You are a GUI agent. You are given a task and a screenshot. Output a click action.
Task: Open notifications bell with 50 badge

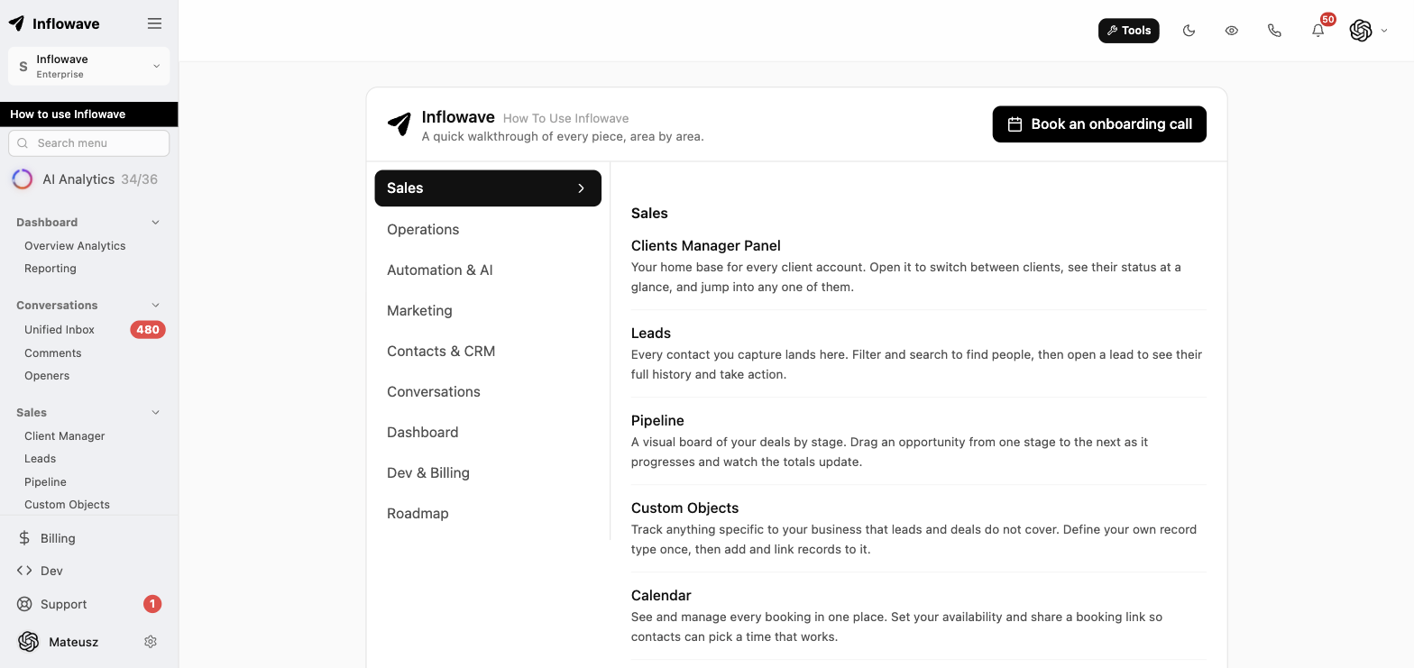(x=1318, y=31)
